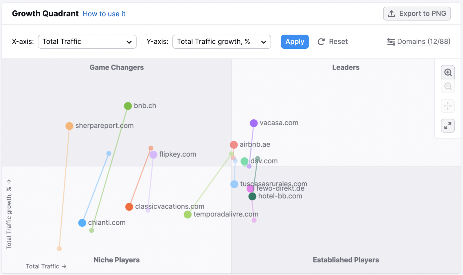Click the export upload icon

[392, 14]
